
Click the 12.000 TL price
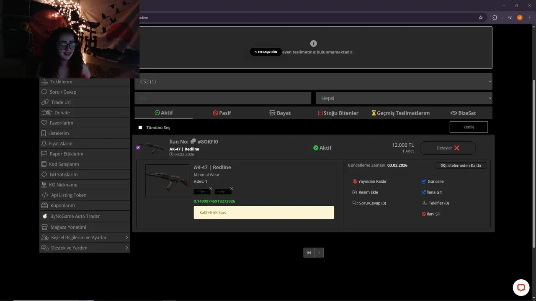pyautogui.click(x=403, y=145)
